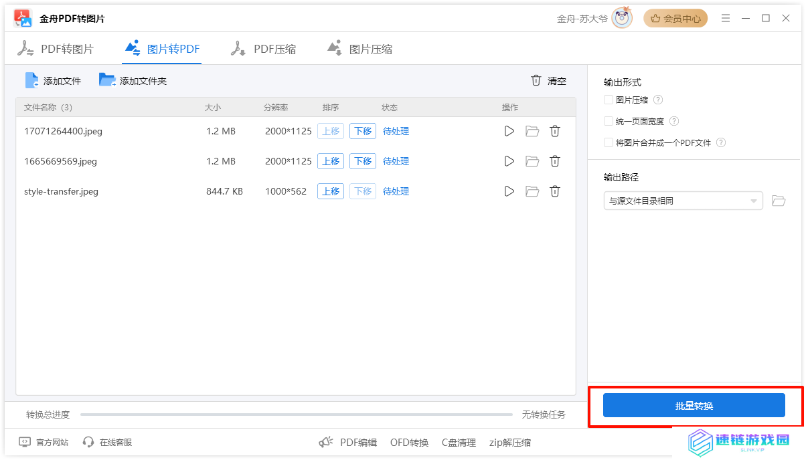806x460 pixels.
Task: Open the hamburger main menu
Action: tap(726, 19)
